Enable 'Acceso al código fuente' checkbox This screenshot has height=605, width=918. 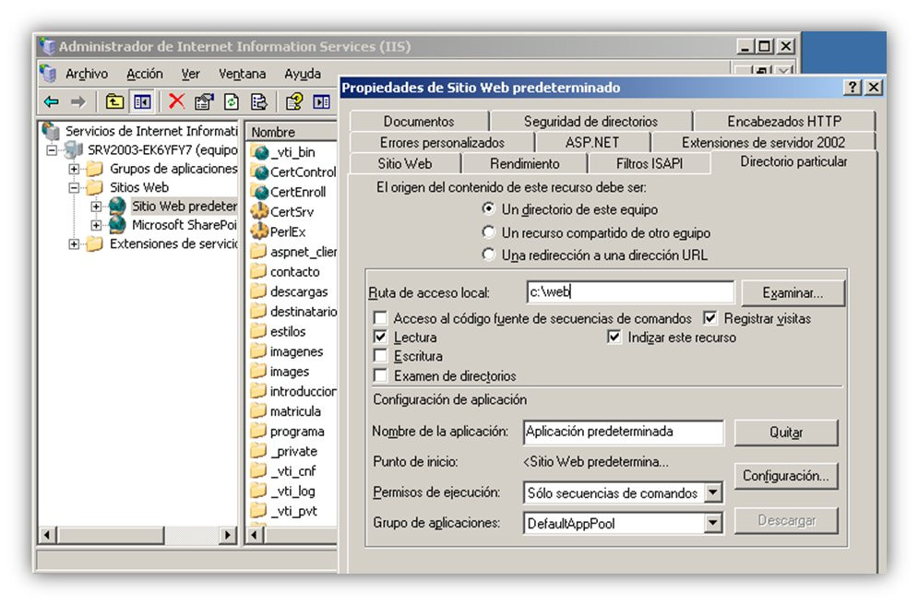point(380,318)
